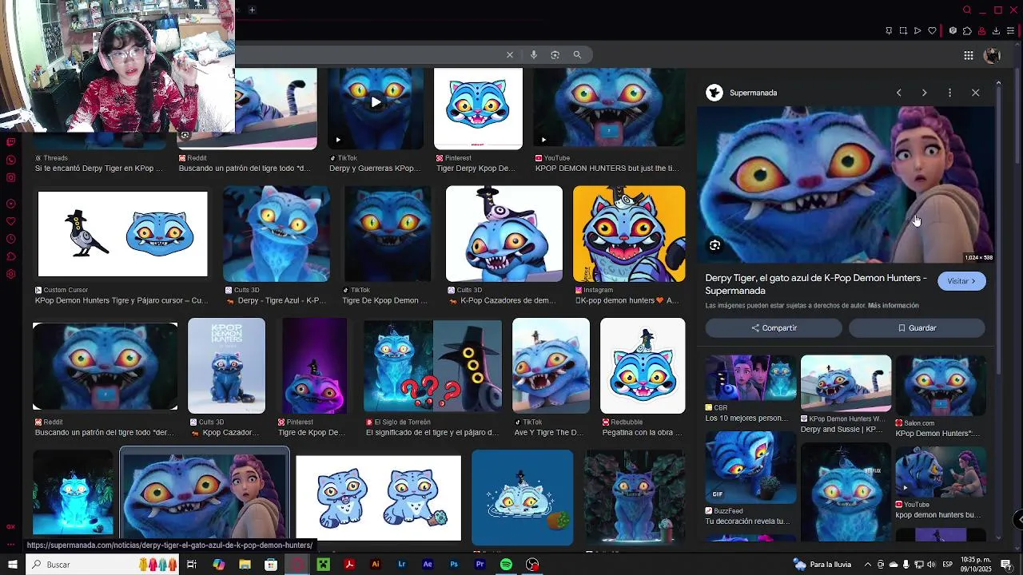Image resolution: width=1023 pixels, height=575 pixels.
Task: Open YouTube 'KPOP DEMON HUNTERS but just' result
Action: click(x=609, y=107)
